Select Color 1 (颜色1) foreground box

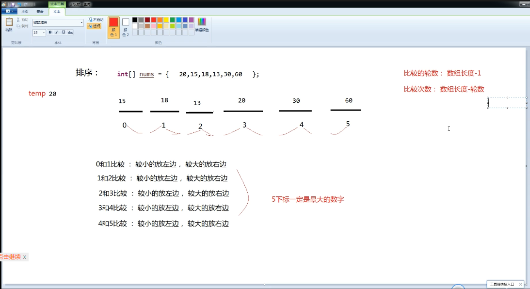(113, 27)
